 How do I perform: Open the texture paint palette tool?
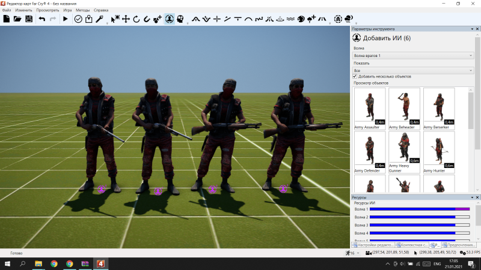301,19
